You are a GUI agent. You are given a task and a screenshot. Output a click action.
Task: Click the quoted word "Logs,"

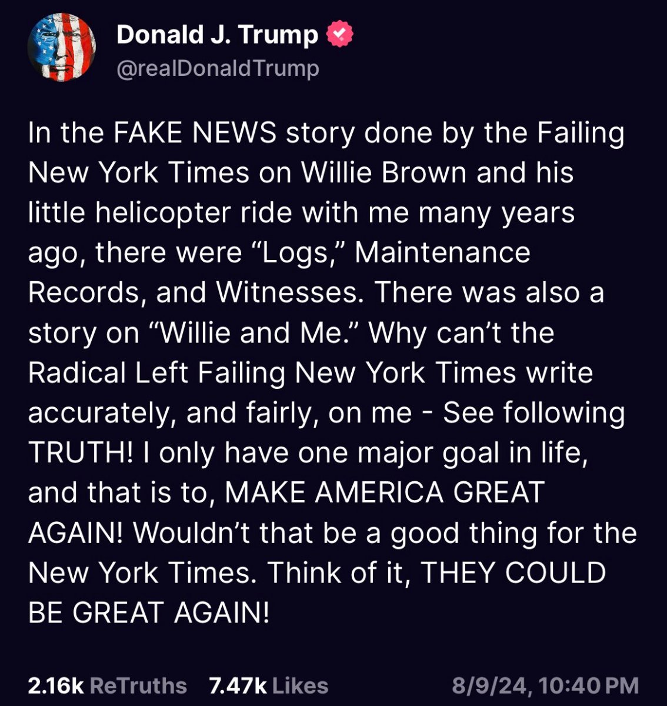(298, 253)
